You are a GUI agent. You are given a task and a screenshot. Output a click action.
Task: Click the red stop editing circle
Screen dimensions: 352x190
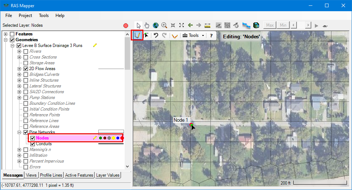(x=126, y=26)
